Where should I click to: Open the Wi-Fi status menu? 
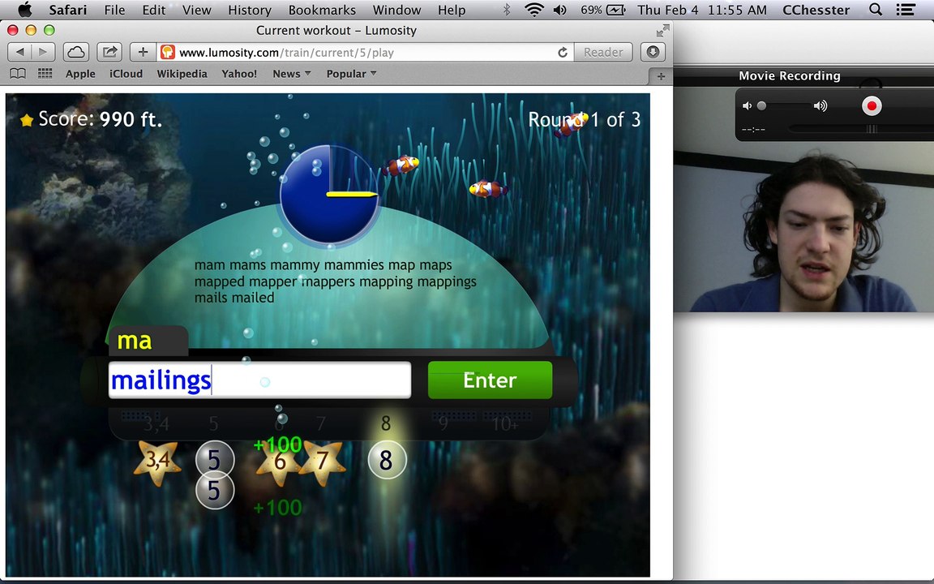click(533, 10)
